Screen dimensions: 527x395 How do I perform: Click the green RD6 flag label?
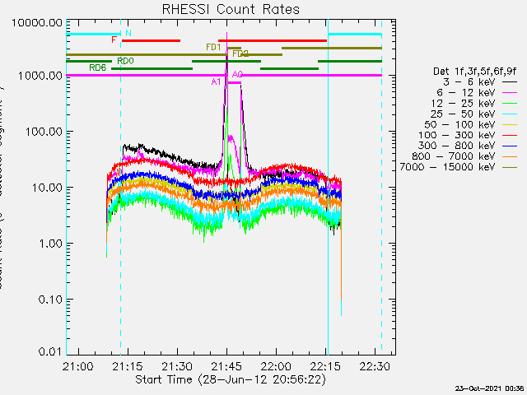point(97,67)
